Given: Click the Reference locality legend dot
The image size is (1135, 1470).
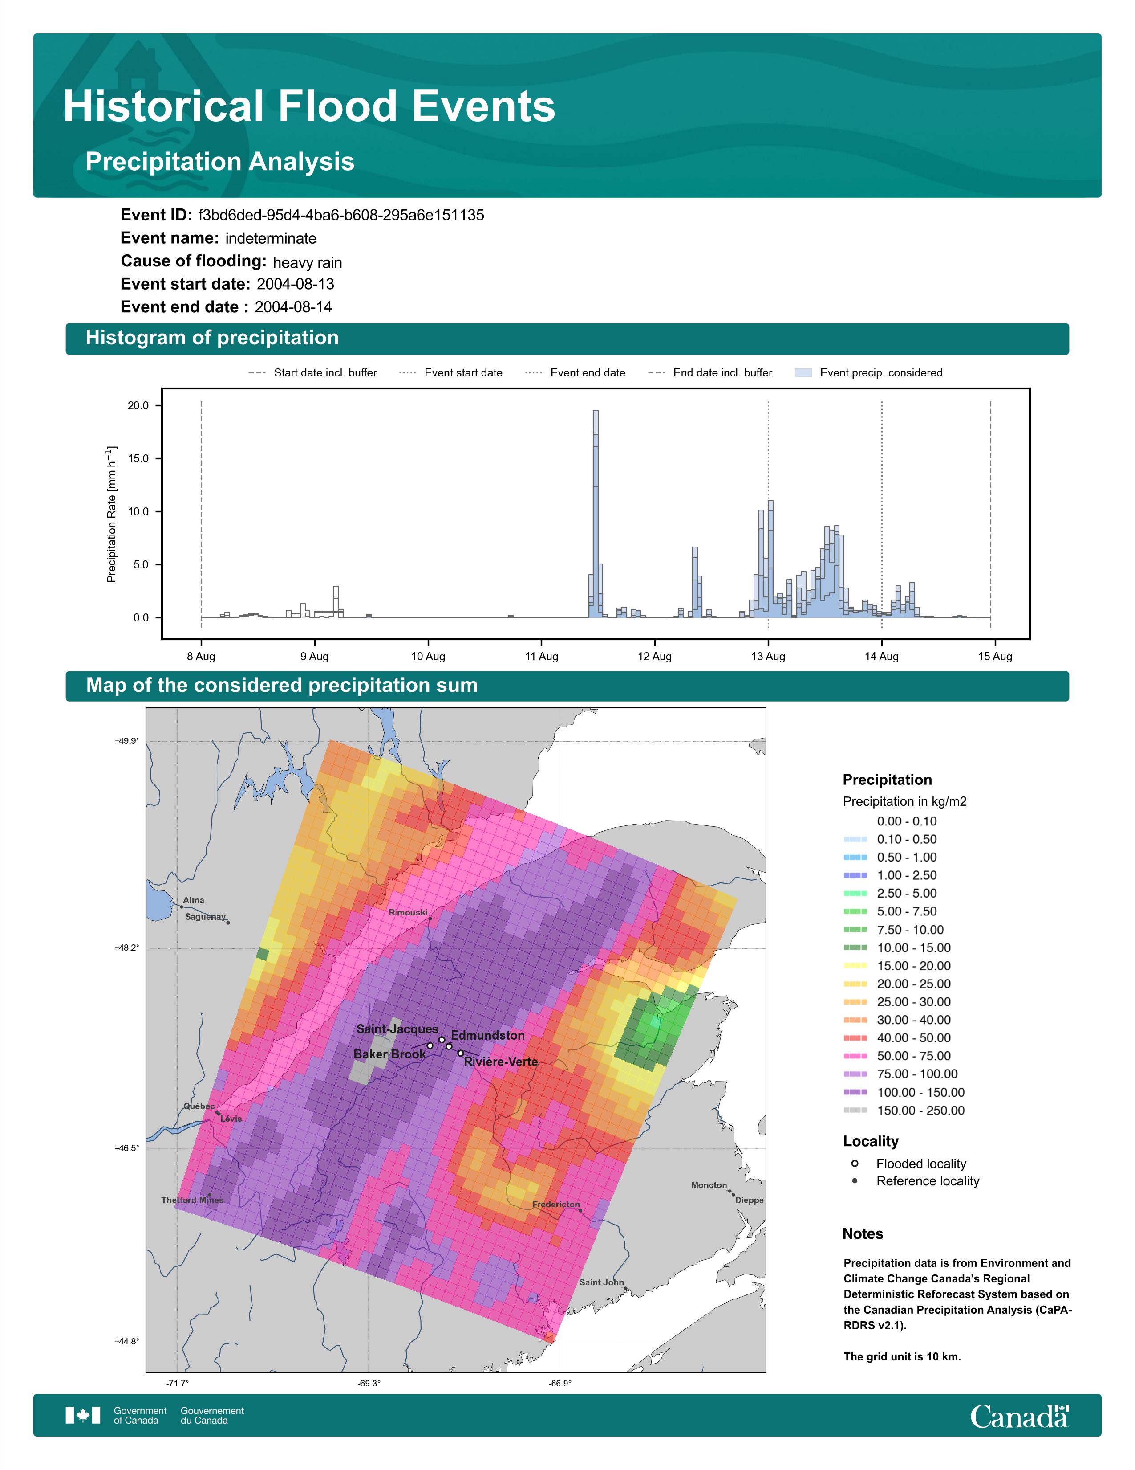Looking at the screenshot, I should (x=855, y=1180).
